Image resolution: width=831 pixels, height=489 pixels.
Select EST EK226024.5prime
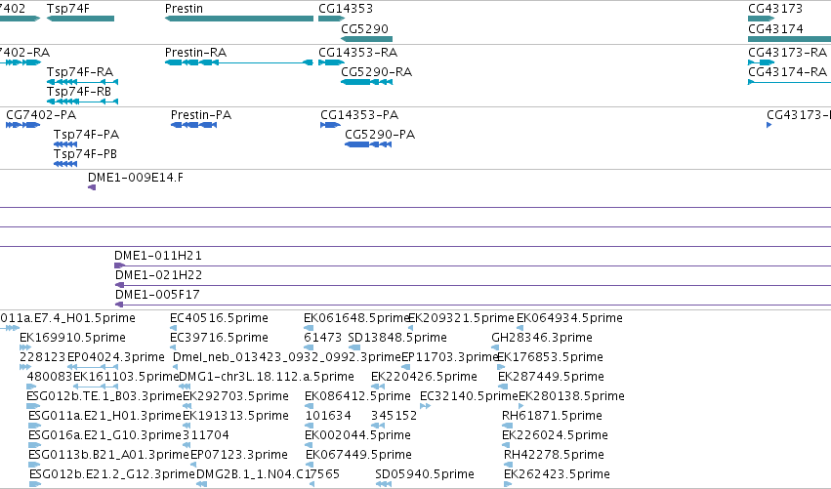[x=555, y=435]
